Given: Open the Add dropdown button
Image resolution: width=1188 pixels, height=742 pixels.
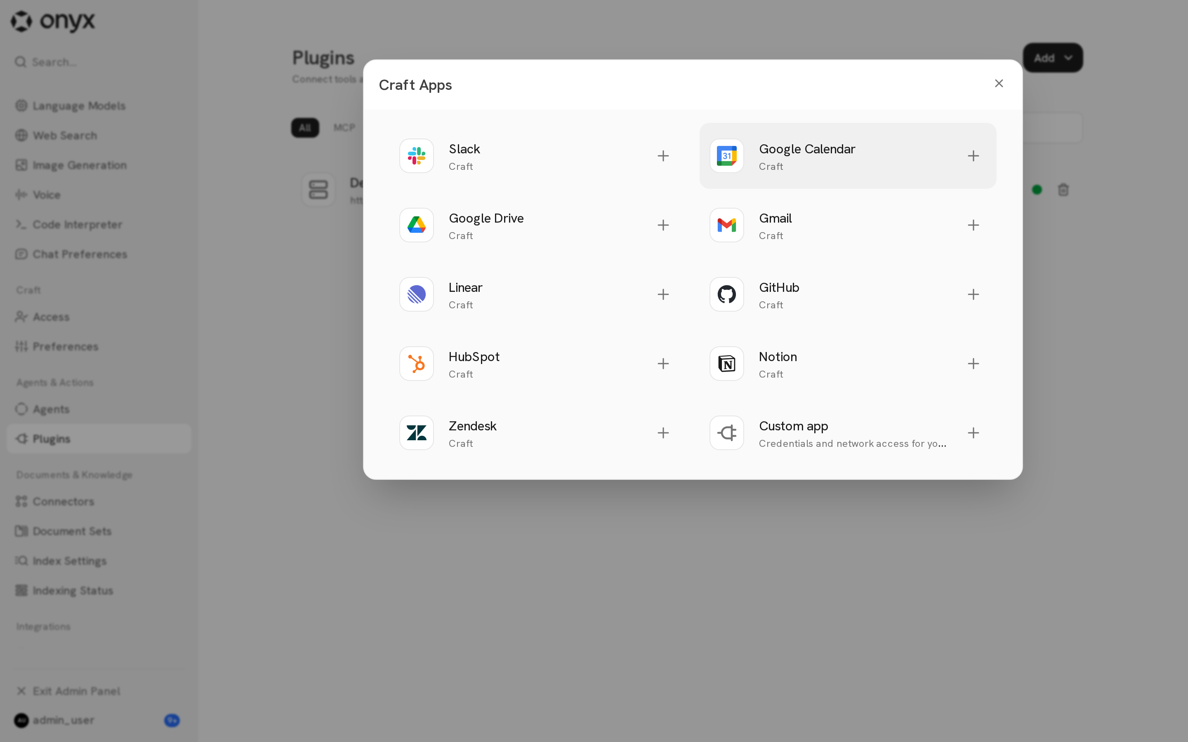Looking at the screenshot, I should coord(1053,58).
